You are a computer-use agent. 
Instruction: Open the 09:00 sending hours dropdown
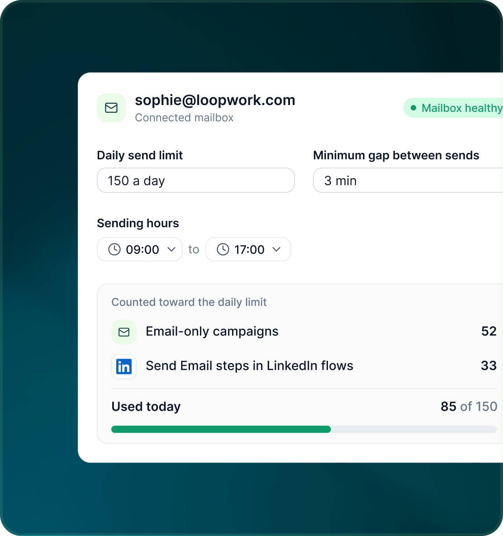click(140, 249)
